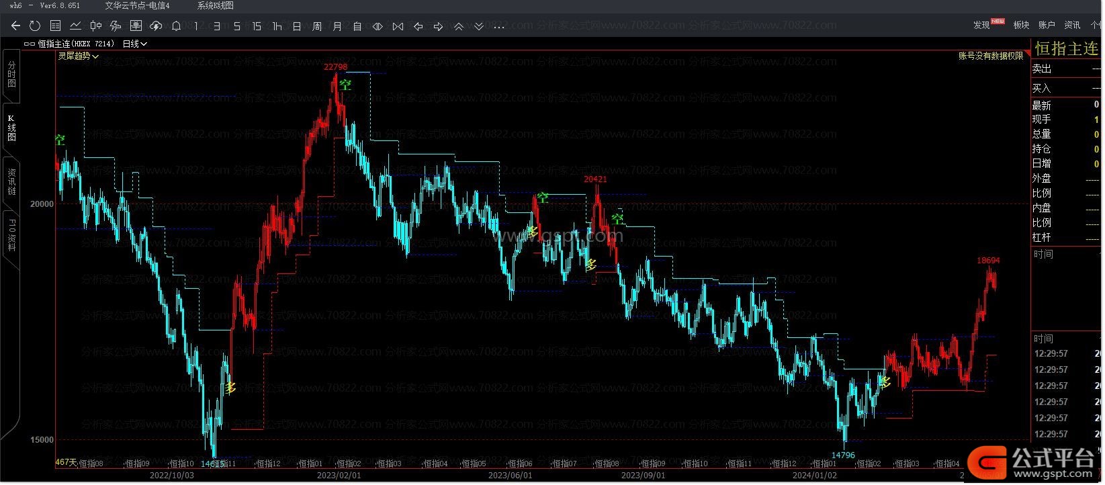This screenshot has height=485, width=1105.
Task: Click the double down chevron icon
Action: pos(479,26)
